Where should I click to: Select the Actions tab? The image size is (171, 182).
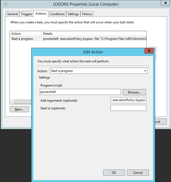coord(41,14)
